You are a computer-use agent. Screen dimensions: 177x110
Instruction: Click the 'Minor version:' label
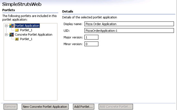click(73, 44)
